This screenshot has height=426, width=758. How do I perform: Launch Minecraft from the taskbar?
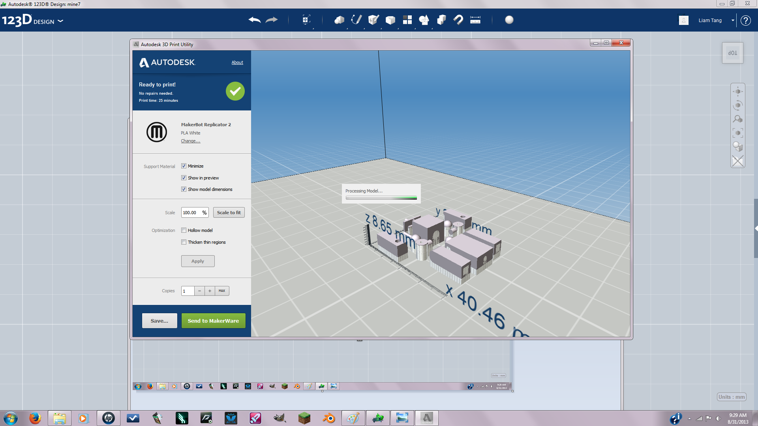[304, 418]
